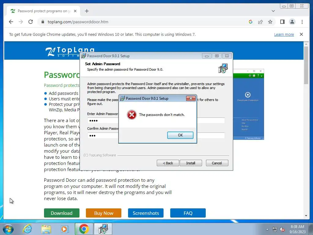Open Internet Explorer from the taskbar
This screenshot has height=235, width=313.
pos(27,229)
